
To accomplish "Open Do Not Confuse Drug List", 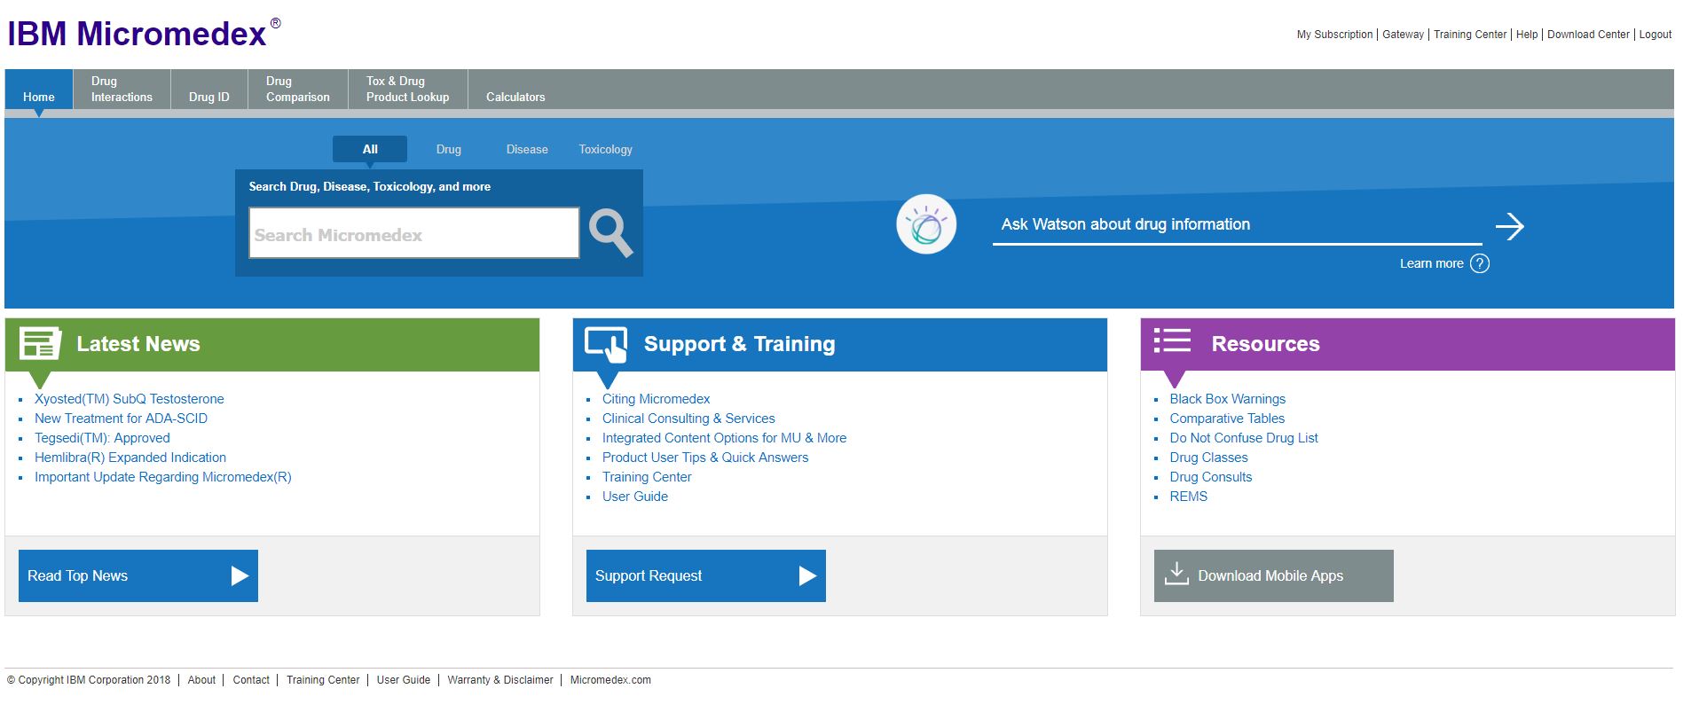I will tap(1244, 438).
